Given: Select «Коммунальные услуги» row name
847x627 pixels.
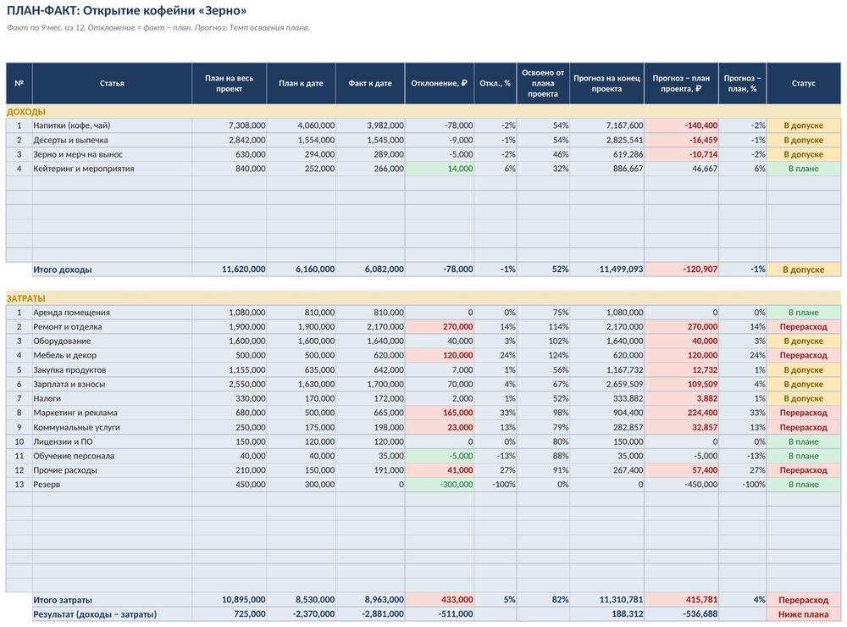Looking at the screenshot, I should (x=112, y=427).
